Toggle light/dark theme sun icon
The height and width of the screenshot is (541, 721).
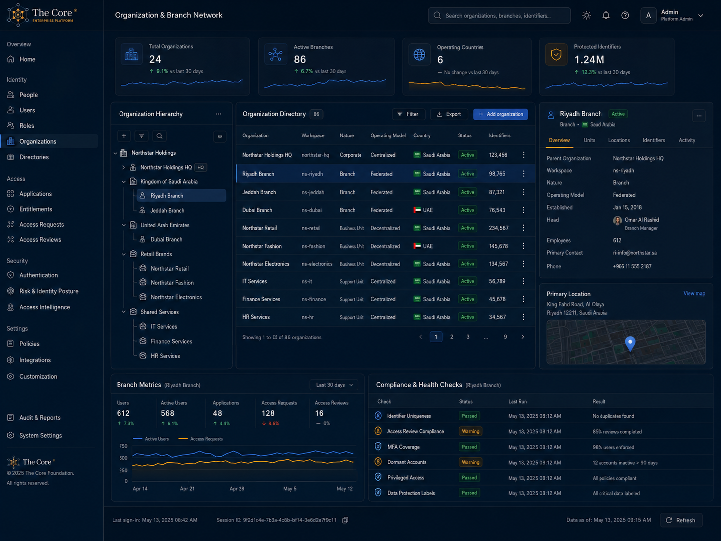(587, 15)
